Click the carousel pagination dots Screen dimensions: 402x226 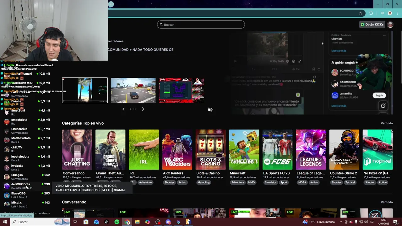tap(133, 109)
